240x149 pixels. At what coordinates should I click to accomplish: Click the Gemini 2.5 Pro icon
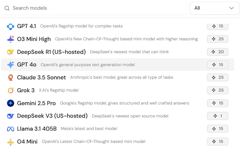[x=10, y=103]
